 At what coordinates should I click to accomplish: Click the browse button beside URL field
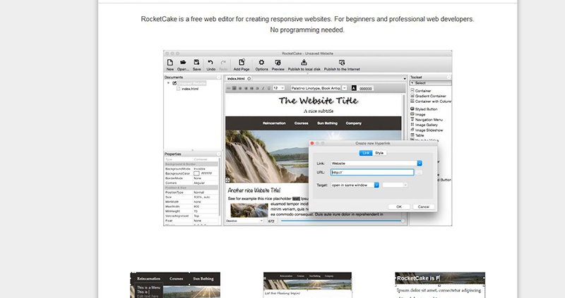coord(419,173)
